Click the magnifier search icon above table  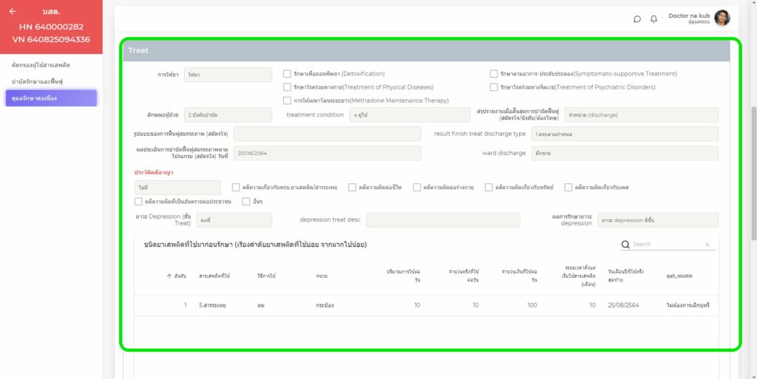(625, 245)
